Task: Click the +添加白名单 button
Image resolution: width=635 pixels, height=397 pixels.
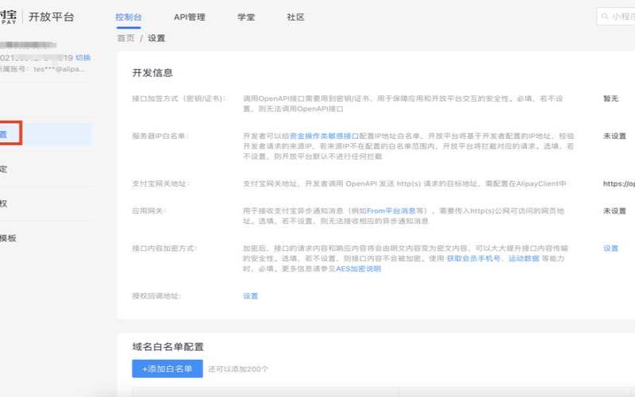Action: pyautogui.click(x=167, y=368)
